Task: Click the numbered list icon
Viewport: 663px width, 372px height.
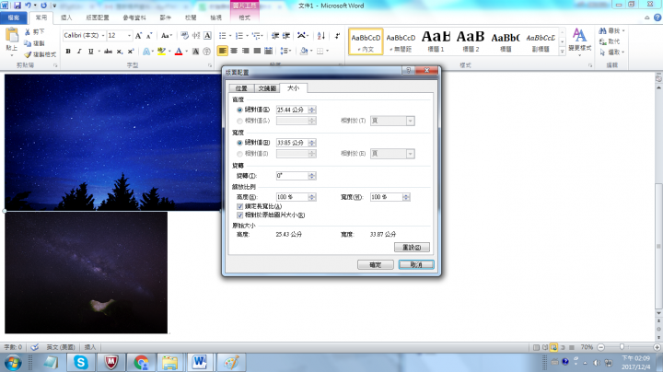Action: click(x=239, y=36)
